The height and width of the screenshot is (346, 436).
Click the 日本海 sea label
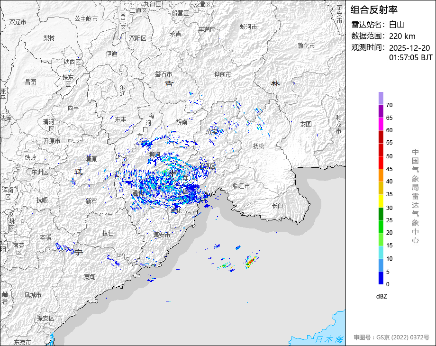click(329, 339)
